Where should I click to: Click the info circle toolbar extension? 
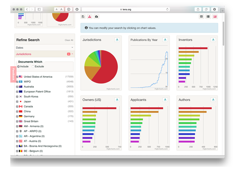click(x=69, y=9)
